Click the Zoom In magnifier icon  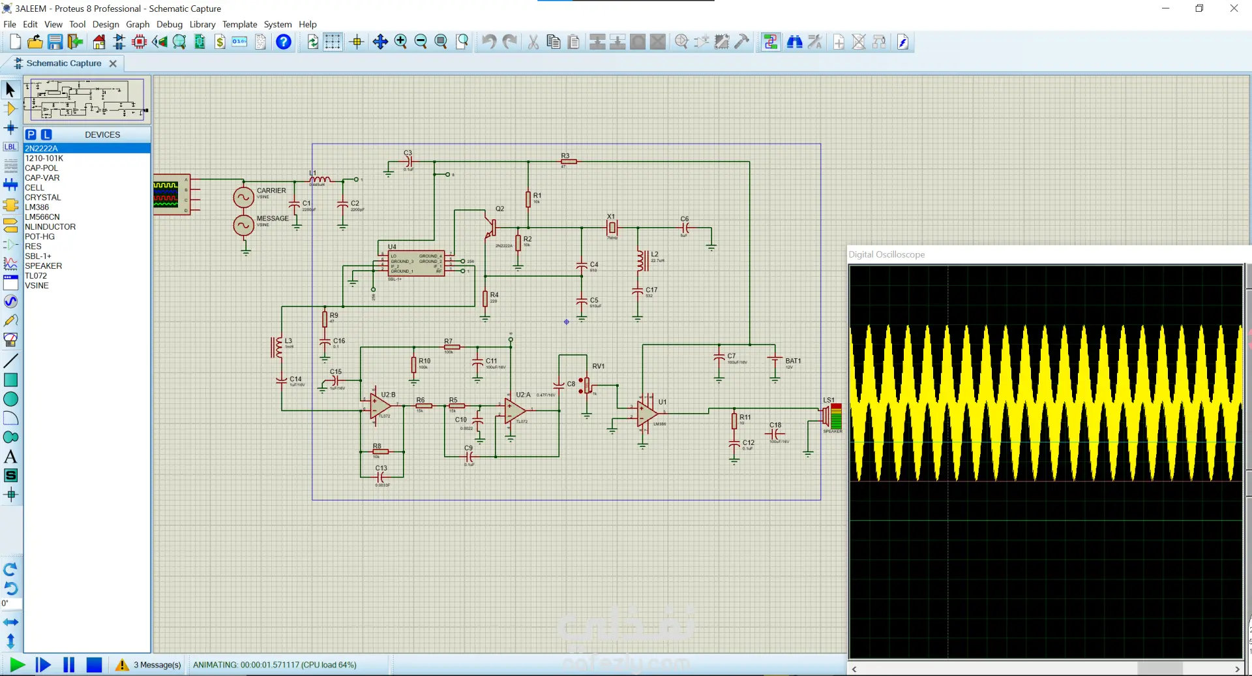[x=400, y=42]
